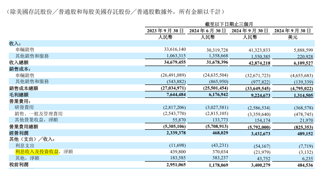Click the 銷售、一般及管理費用 row label
The image size is (324, 169).
tap(39, 114)
